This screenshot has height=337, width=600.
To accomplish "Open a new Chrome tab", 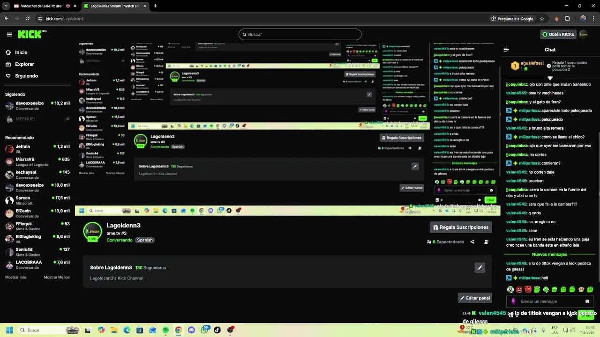I will point(155,6).
